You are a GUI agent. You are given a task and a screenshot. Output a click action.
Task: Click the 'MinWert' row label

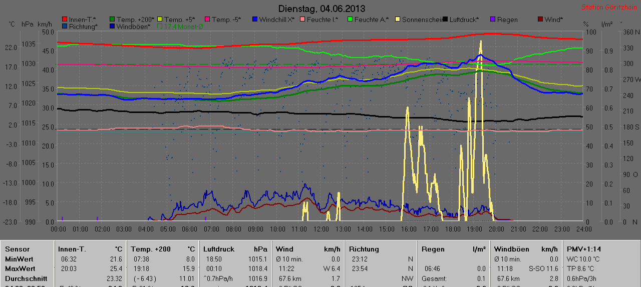click(x=19, y=259)
